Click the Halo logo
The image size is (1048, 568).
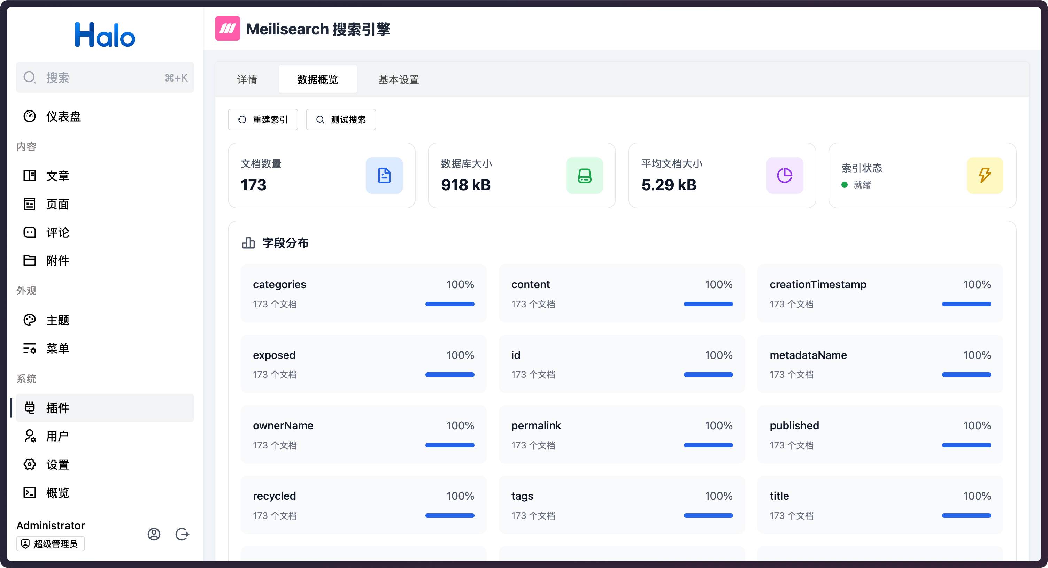pyautogui.click(x=105, y=35)
